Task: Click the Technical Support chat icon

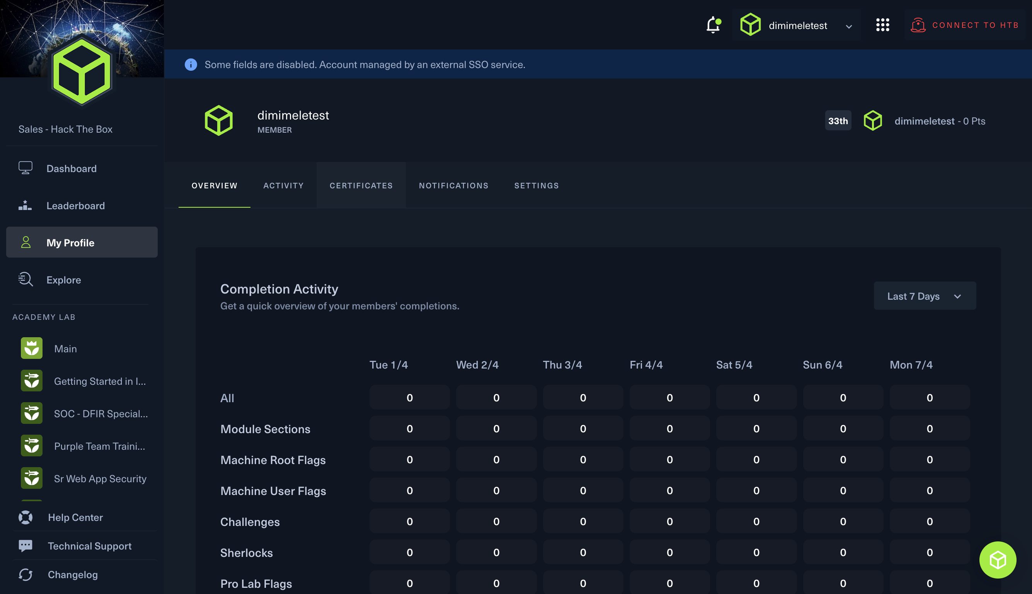Action: (25, 546)
